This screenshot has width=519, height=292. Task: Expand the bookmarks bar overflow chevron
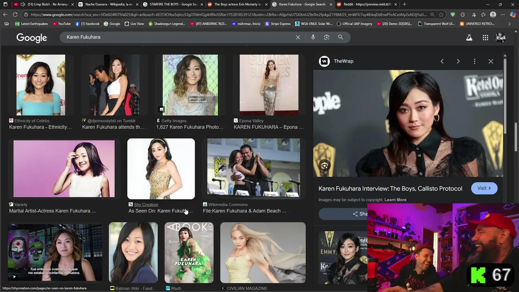coord(510,24)
